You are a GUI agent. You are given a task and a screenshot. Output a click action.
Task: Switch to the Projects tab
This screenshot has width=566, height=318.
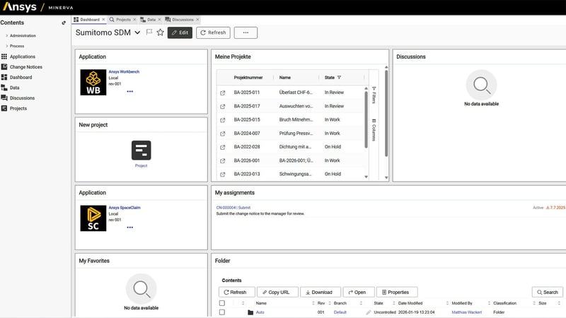(123, 20)
